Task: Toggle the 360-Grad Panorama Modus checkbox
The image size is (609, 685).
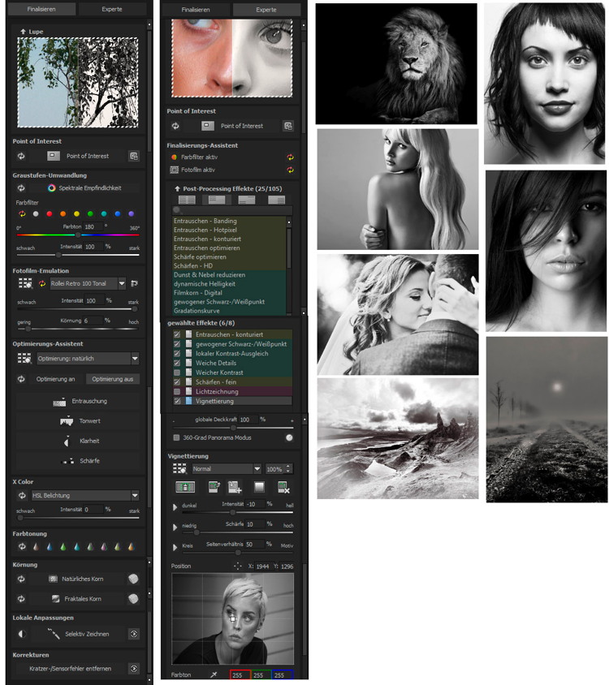Action: [x=177, y=437]
